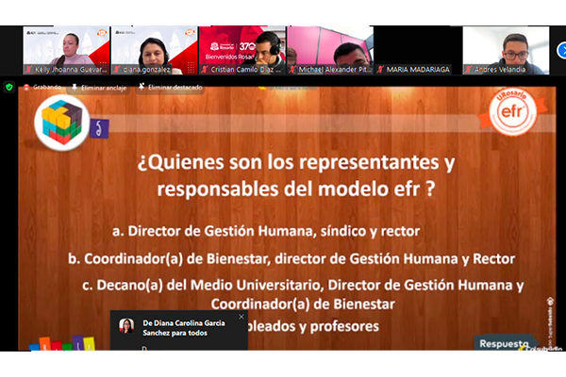Click the green encryption shield icon
The image size is (566, 377).
pos(9,87)
